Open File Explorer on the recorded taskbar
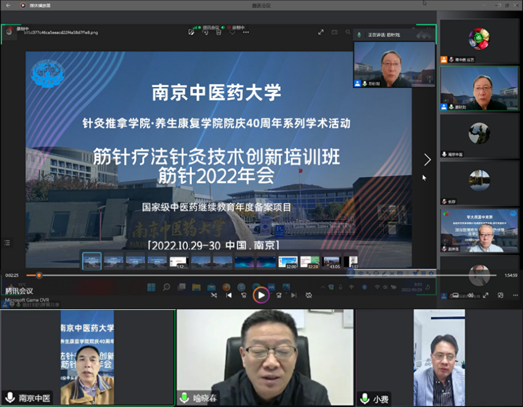Screen dimensions: 523x407 click(x=196, y=287)
